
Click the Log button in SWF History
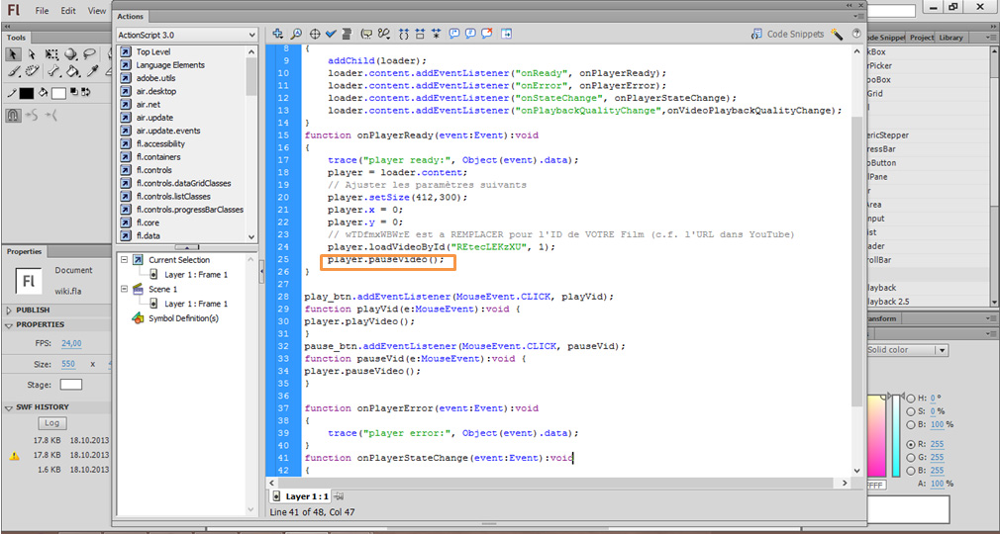pyautogui.click(x=52, y=423)
